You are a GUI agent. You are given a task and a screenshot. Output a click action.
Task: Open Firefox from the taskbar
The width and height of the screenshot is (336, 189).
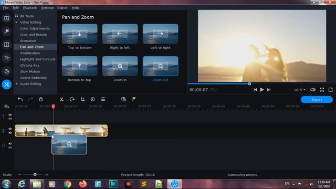point(82,184)
